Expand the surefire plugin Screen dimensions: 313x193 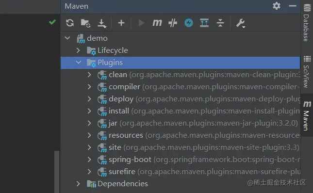pyautogui.click(x=89, y=172)
